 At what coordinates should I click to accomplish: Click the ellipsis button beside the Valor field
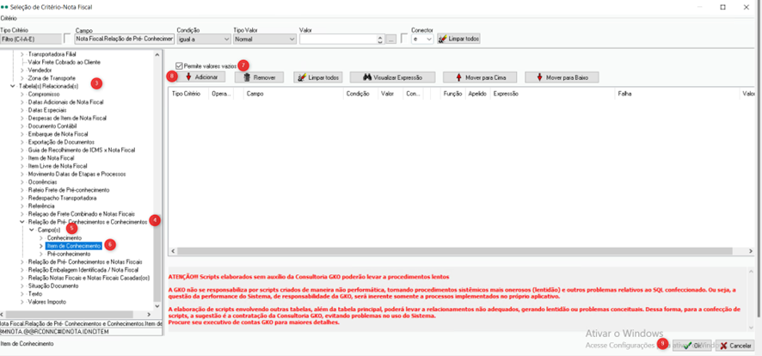(391, 40)
